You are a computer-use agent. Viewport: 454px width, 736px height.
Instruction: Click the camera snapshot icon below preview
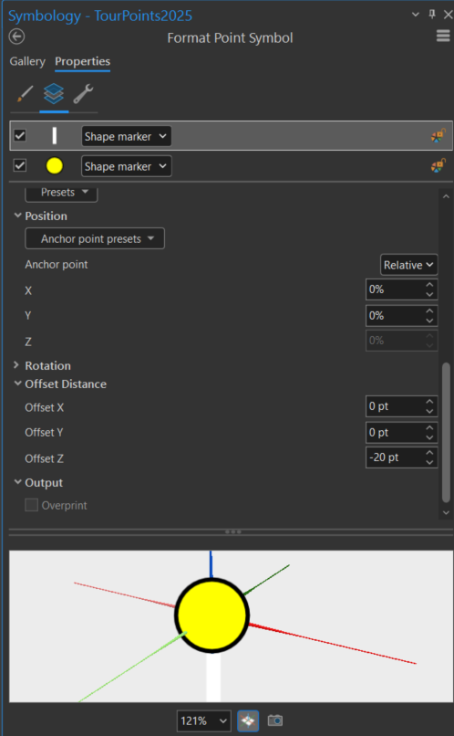275,720
